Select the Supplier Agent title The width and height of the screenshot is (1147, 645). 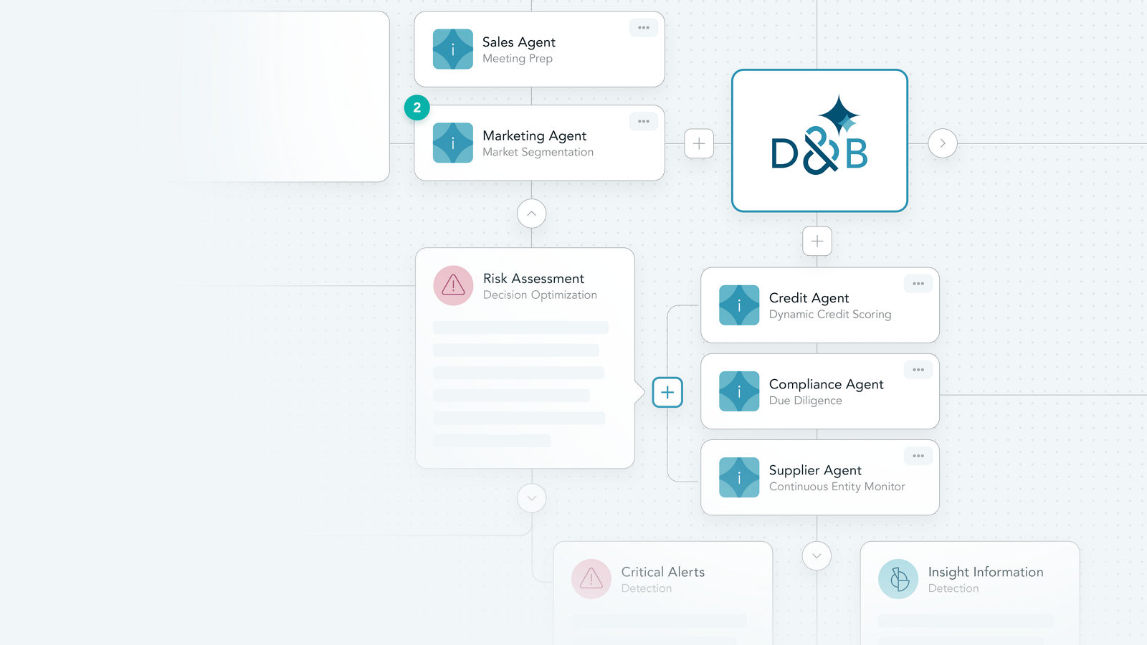815,470
